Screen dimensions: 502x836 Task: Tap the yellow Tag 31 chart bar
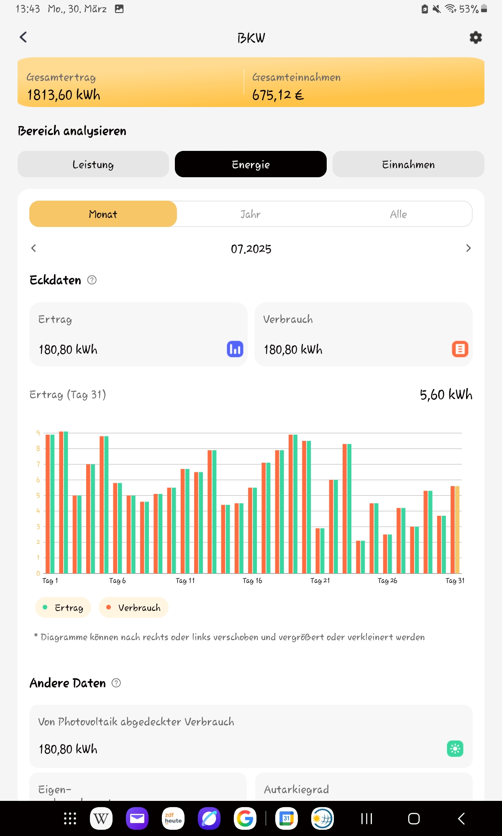[457, 530]
